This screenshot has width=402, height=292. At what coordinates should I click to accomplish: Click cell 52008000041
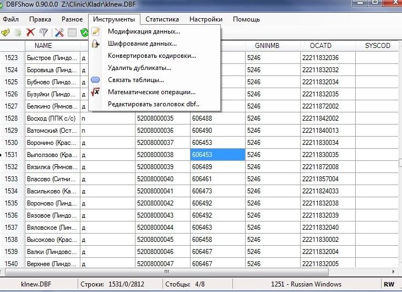click(162, 191)
